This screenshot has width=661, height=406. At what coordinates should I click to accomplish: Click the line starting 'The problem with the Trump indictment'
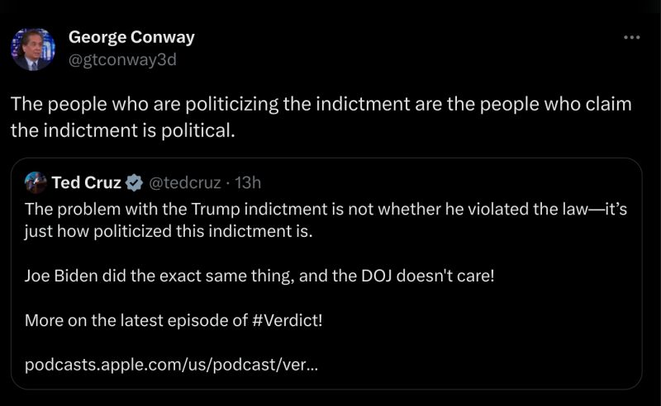tap(326, 210)
